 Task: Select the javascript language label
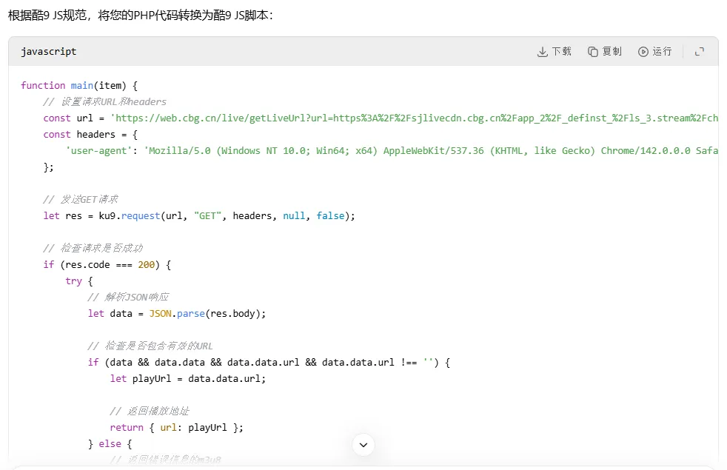pos(49,51)
